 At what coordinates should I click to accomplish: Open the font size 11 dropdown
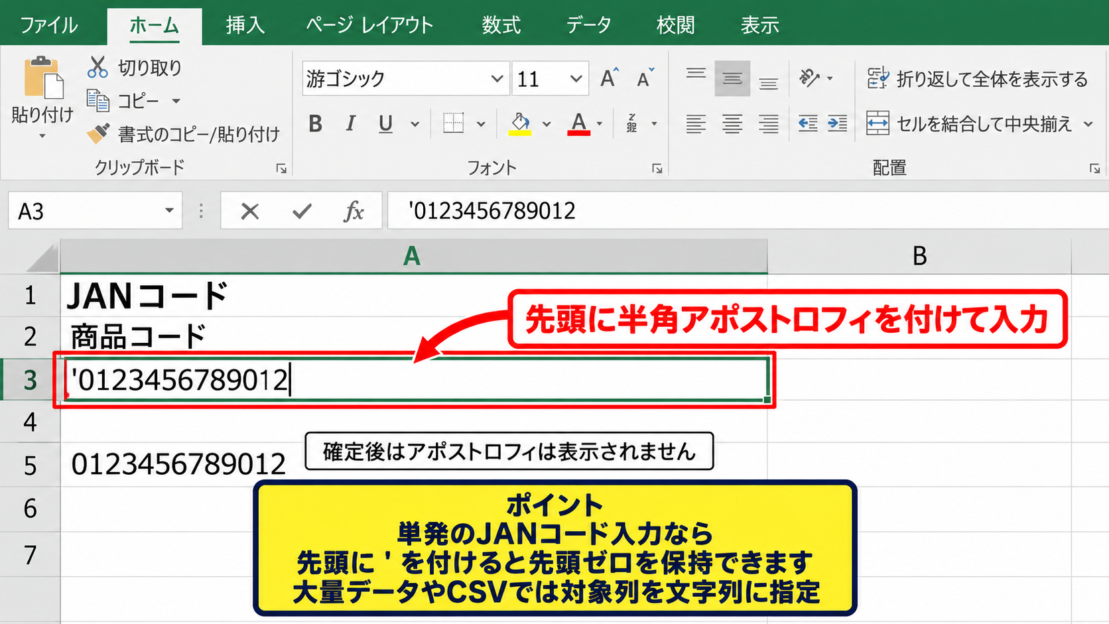(576, 78)
